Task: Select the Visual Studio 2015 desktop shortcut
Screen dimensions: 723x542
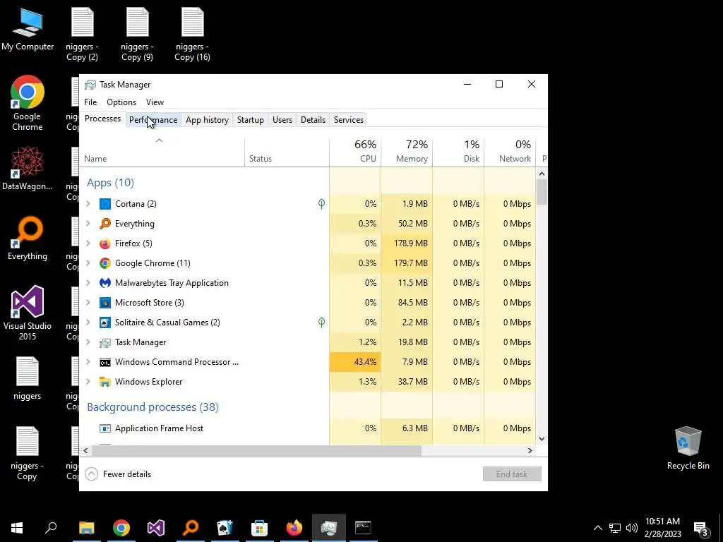Action: click(x=28, y=313)
